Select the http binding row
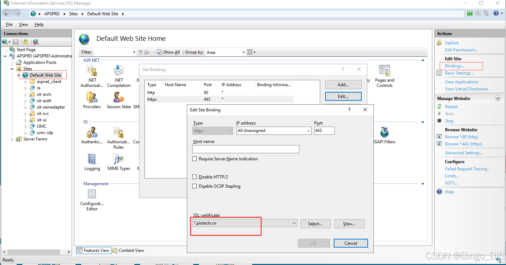 point(220,93)
